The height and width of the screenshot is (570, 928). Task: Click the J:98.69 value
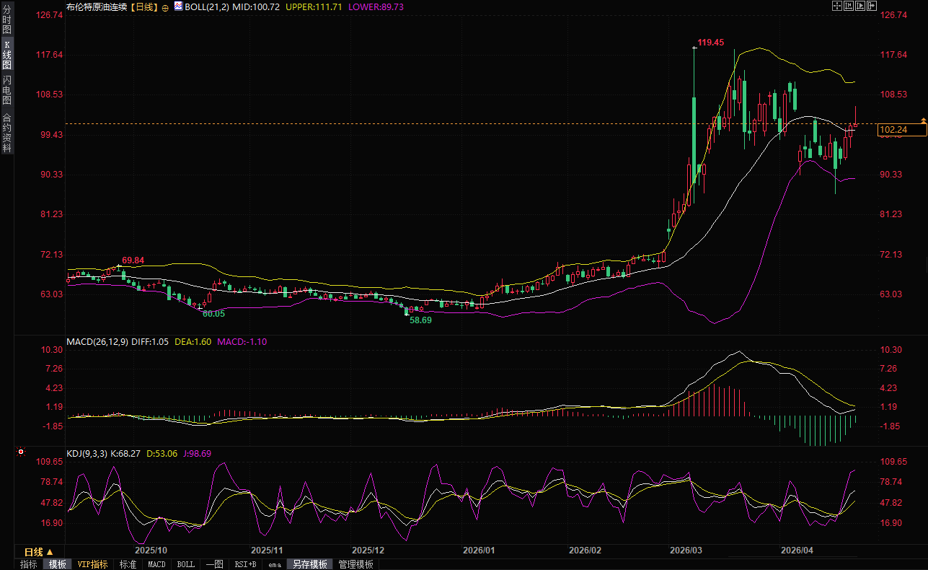[197, 454]
